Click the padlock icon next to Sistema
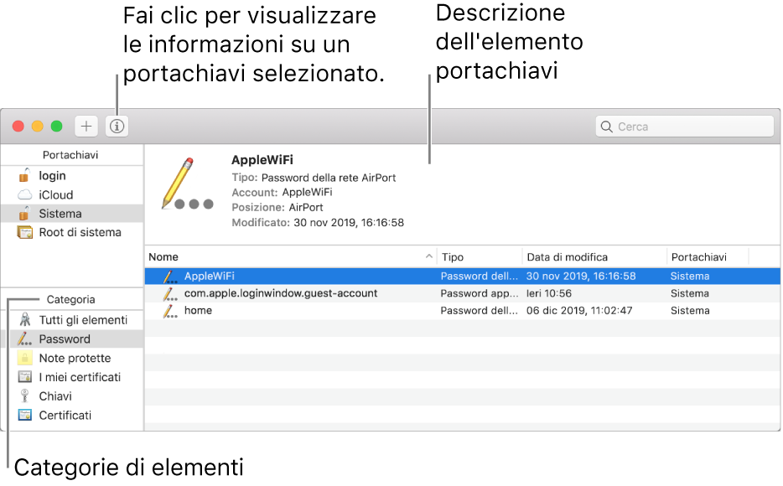The height and width of the screenshot is (486, 783). coord(24,213)
